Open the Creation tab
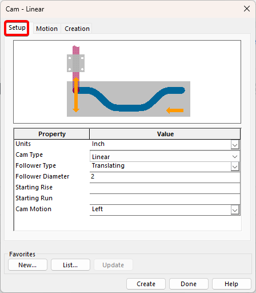256x293 pixels. click(x=77, y=29)
